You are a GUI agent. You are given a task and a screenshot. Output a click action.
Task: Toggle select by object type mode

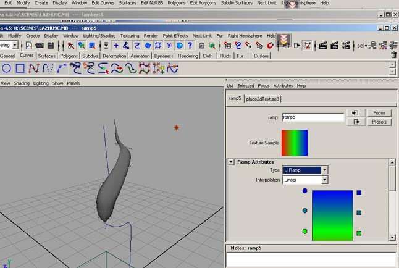click(82, 46)
